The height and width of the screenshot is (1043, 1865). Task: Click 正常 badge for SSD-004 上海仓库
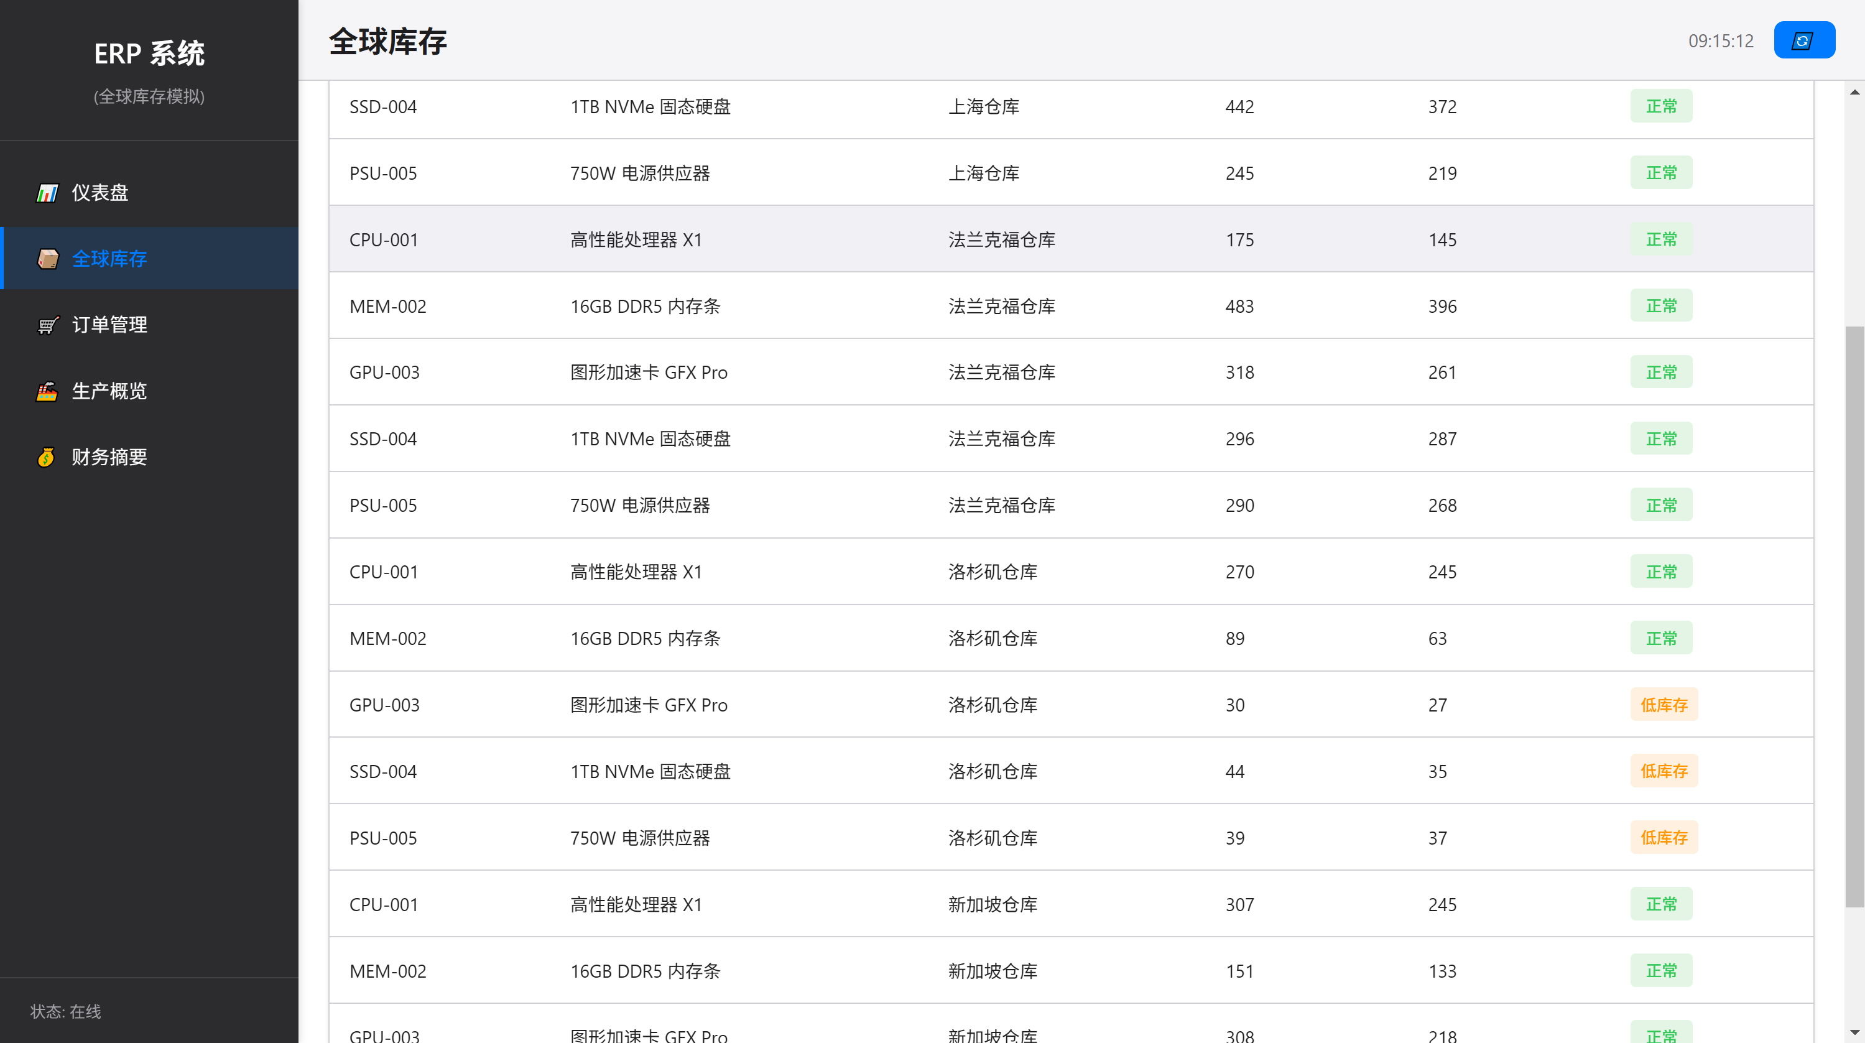[x=1660, y=106]
